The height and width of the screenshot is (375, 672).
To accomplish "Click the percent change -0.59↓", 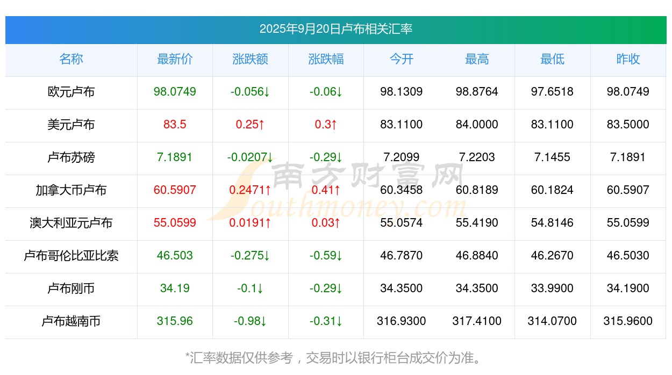I will pos(326,256).
